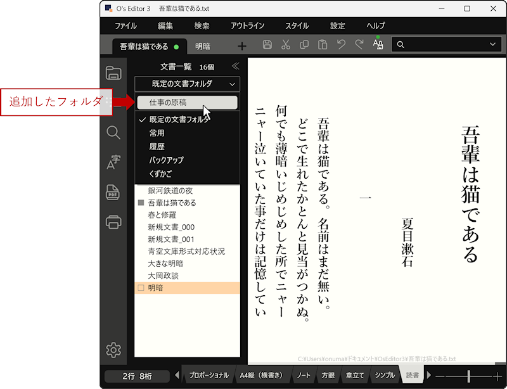Select the checked 既定の文書フォルダ option
The image size is (507, 389).
(x=180, y=120)
